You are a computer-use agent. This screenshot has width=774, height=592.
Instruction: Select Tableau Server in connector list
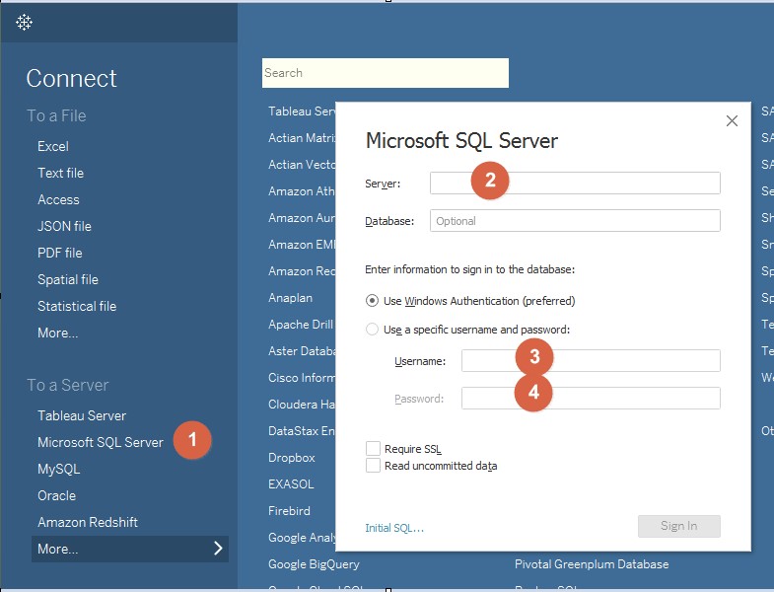(302, 111)
